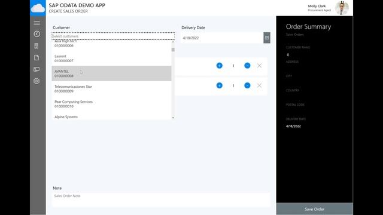Click the first item quantity value 1
This screenshot has height=215, width=383.
(x=233, y=66)
